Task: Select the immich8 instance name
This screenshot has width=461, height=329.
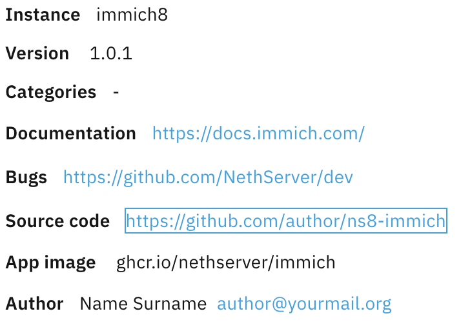Action: pos(132,15)
